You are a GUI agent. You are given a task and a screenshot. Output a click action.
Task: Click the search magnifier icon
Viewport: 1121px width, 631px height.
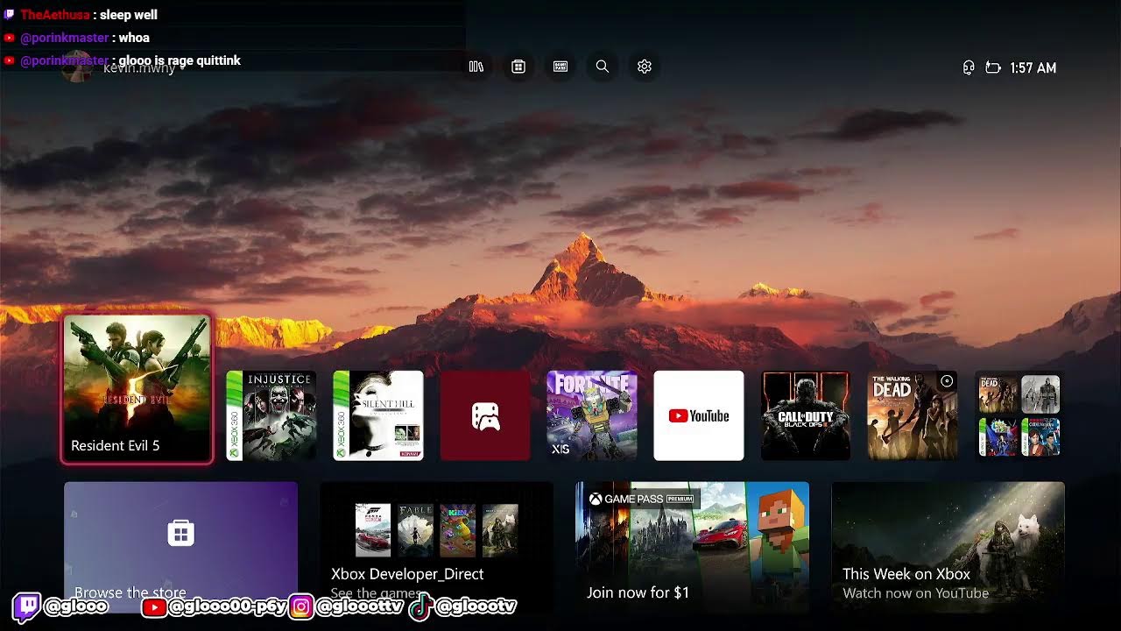[x=603, y=67]
